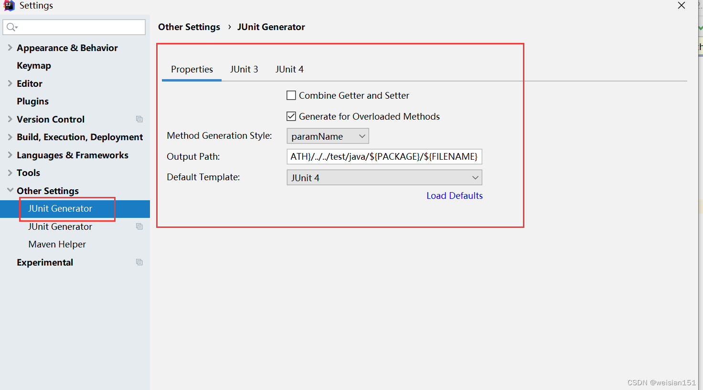703x390 pixels.
Task: Expand the Editor section
Action: pos(10,83)
